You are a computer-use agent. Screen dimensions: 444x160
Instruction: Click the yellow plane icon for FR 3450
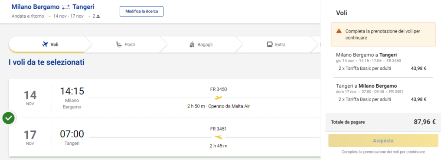click(x=219, y=98)
